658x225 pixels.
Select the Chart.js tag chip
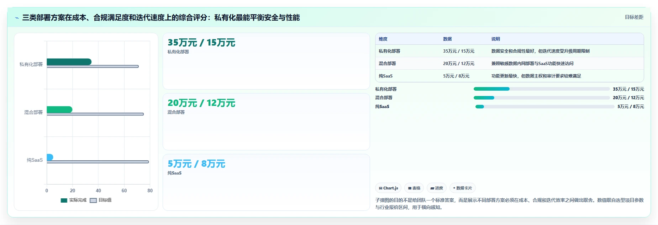click(x=388, y=188)
